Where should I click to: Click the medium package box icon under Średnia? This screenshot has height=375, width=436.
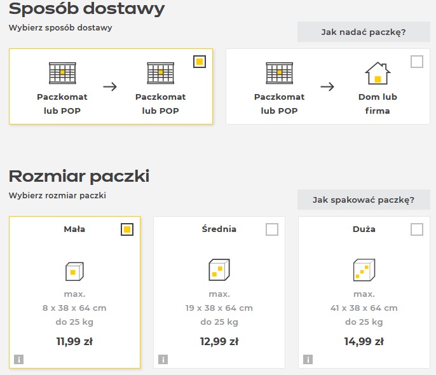tap(219, 269)
